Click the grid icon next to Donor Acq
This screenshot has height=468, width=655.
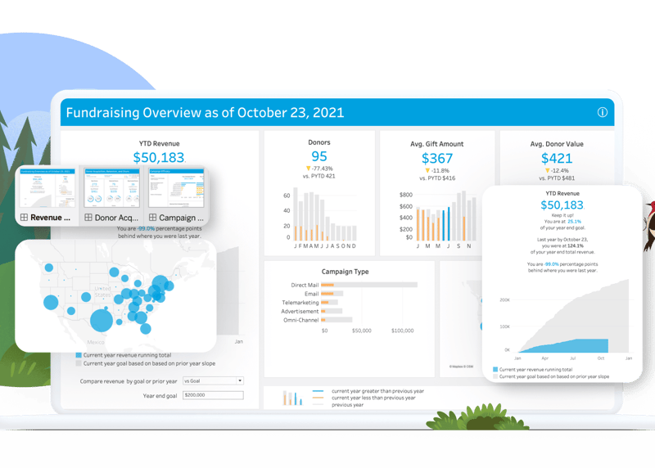[x=88, y=218]
